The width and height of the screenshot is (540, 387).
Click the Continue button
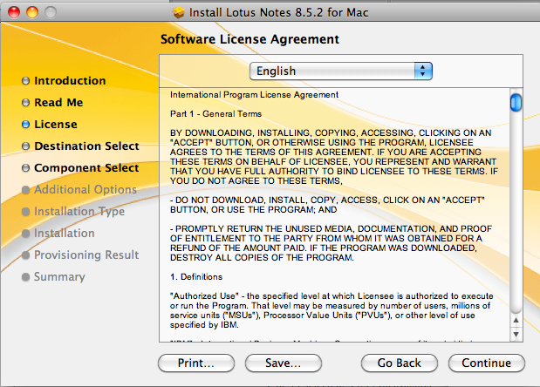(486, 363)
